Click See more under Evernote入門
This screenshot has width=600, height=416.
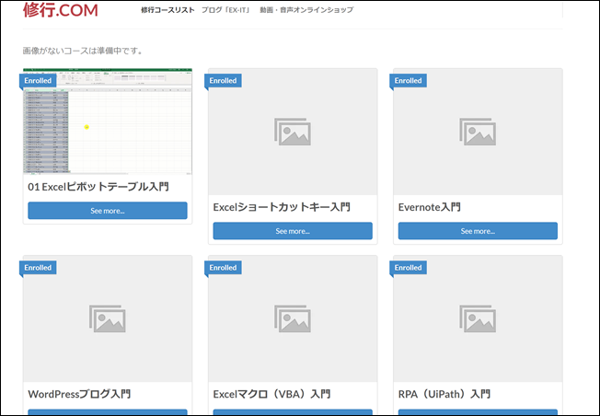[478, 231]
